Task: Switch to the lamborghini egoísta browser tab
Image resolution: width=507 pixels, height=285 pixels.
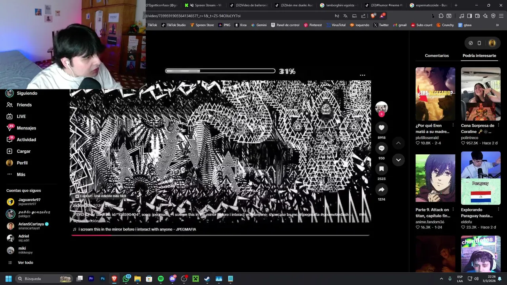Action: tap(339, 5)
